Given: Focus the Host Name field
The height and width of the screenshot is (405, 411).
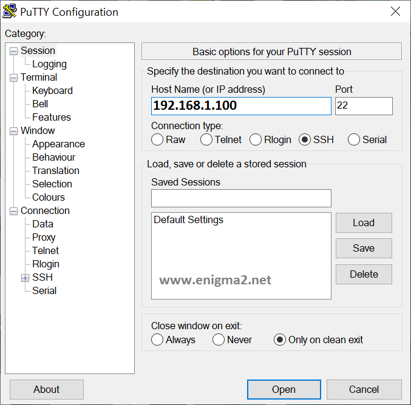Looking at the screenshot, I should pos(241,106).
